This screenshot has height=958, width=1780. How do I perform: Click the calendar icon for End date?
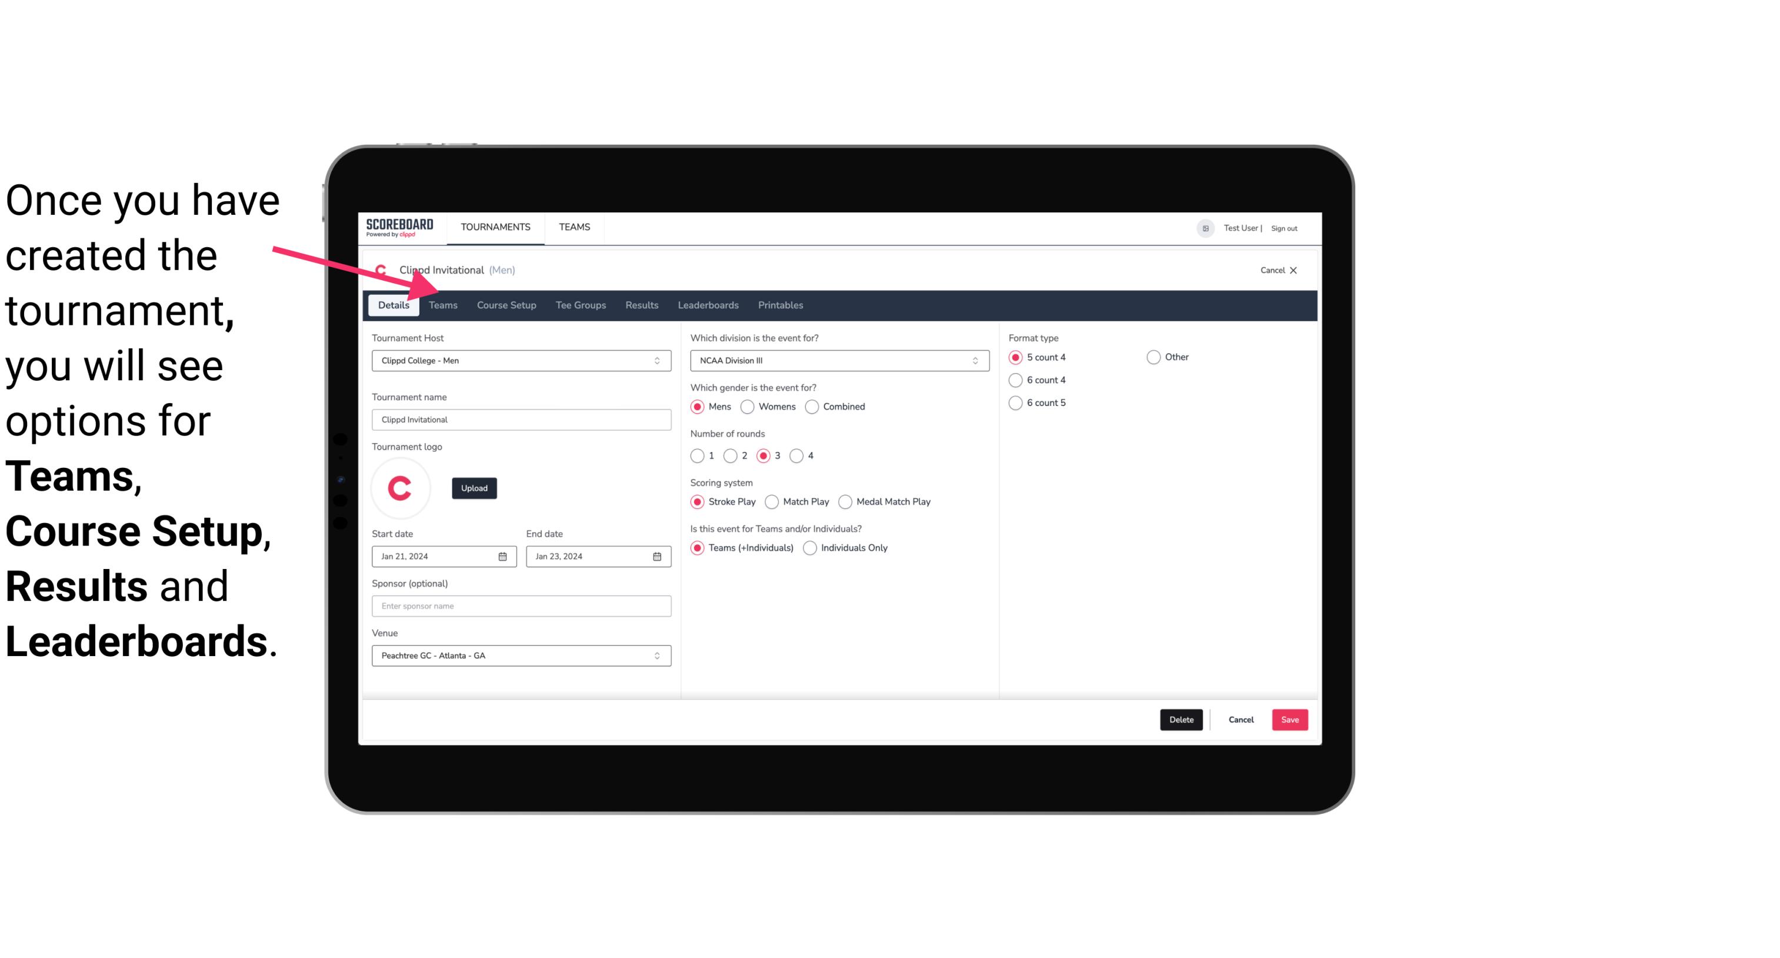click(656, 555)
